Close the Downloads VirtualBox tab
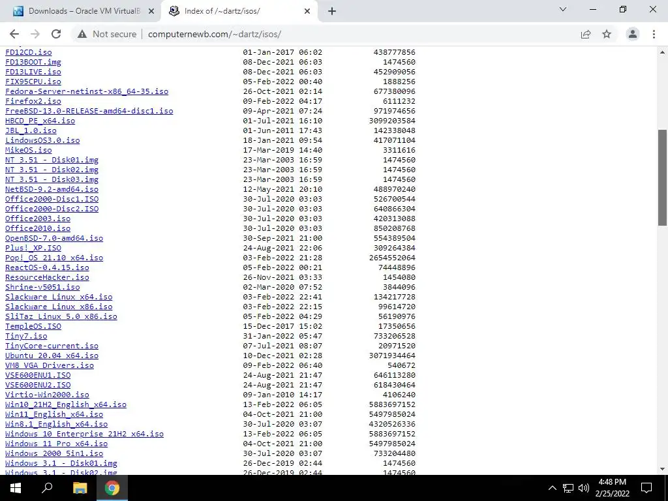The height and width of the screenshot is (501, 668). tap(151, 11)
